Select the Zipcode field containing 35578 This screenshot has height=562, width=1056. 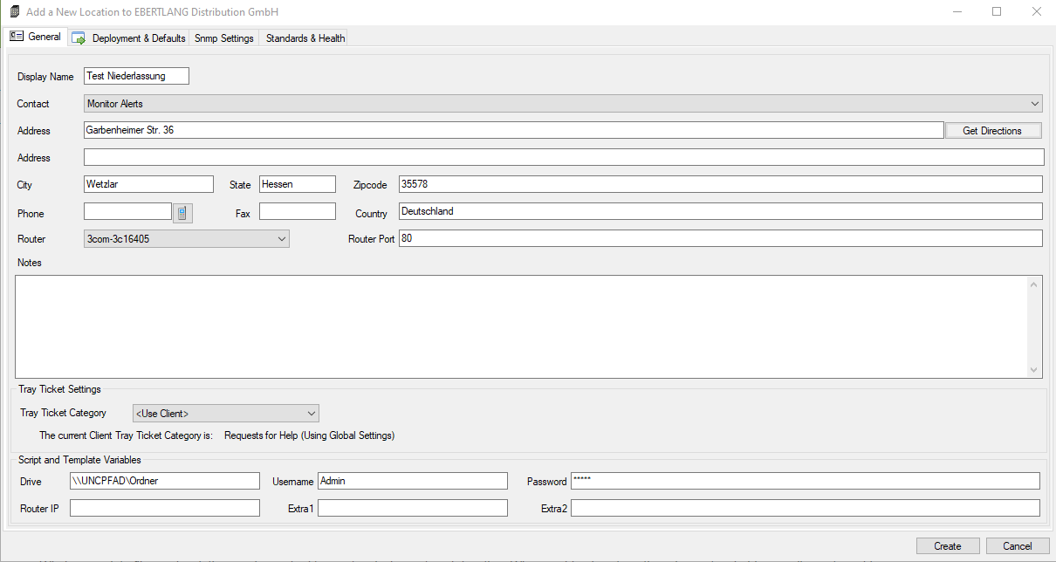point(719,184)
